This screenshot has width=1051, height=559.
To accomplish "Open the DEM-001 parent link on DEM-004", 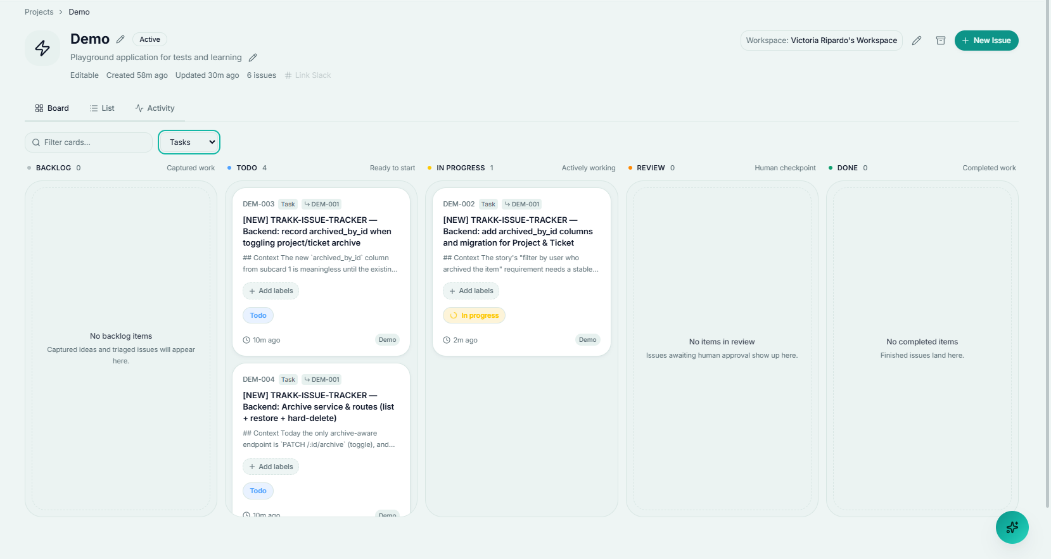I will coord(322,379).
